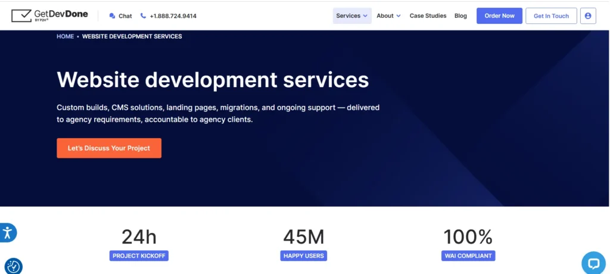Image resolution: width=610 pixels, height=274 pixels.
Task: Go to the Blog page
Action: [x=460, y=16]
